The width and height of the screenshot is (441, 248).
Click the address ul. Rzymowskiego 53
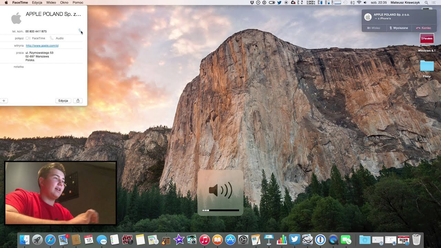pos(39,53)
